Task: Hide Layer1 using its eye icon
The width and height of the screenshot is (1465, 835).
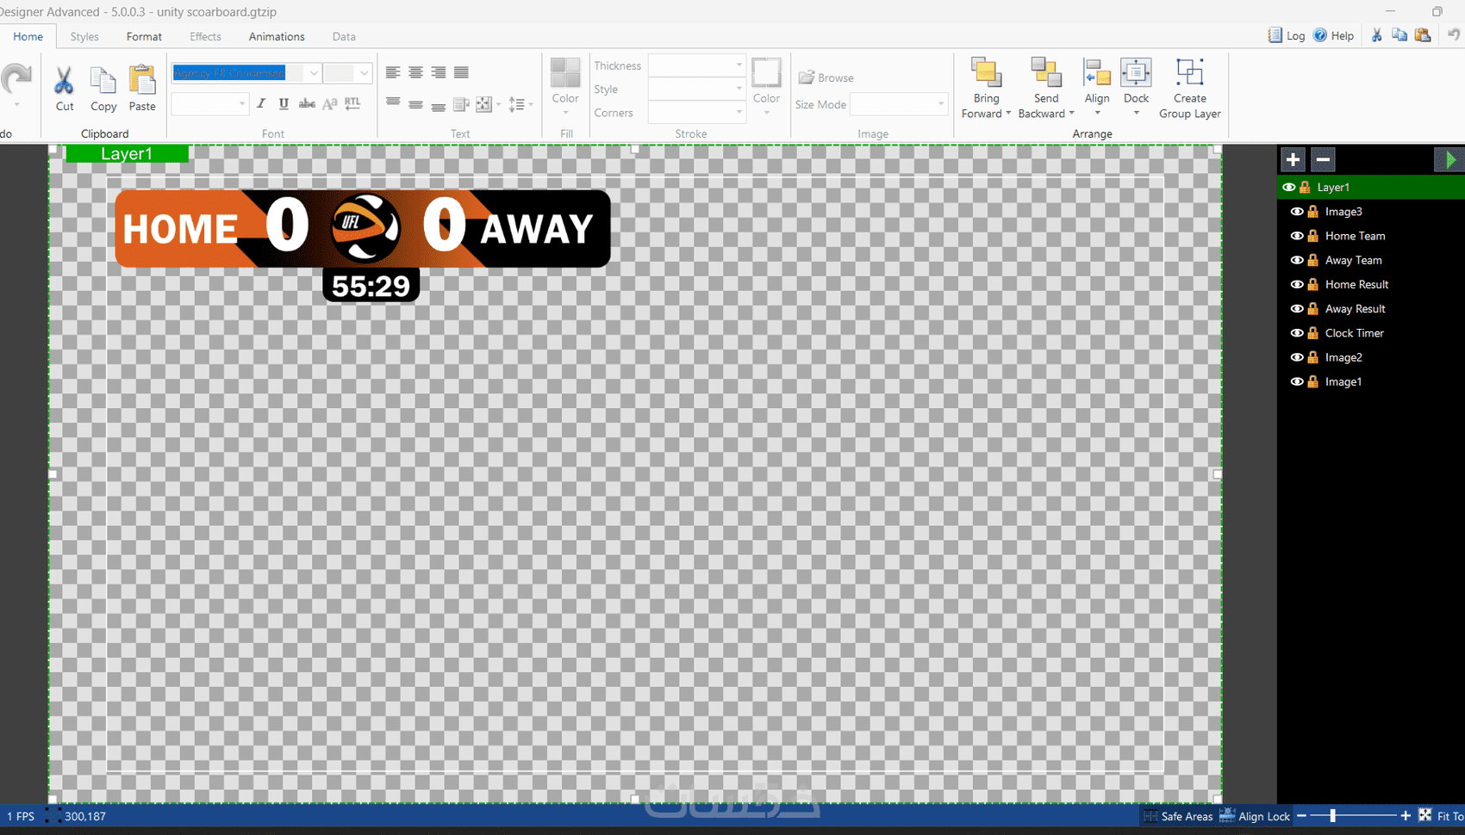Action: 1289,187
